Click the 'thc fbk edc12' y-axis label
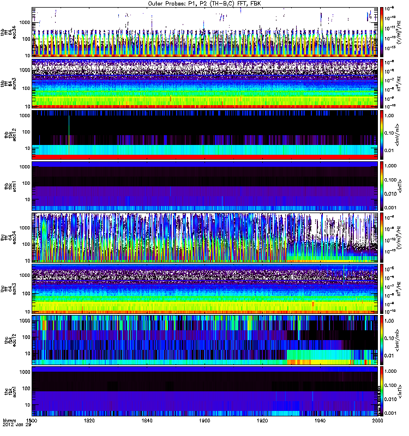The width and height of the screenshot is (409, 436). [10, 340]
